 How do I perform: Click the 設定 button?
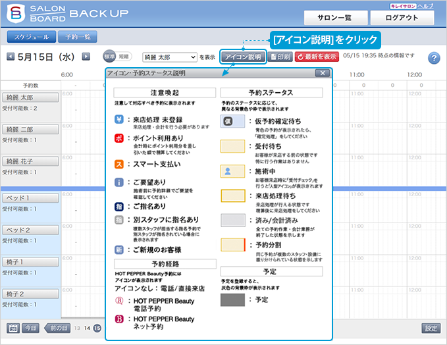[x=431, y=328]
